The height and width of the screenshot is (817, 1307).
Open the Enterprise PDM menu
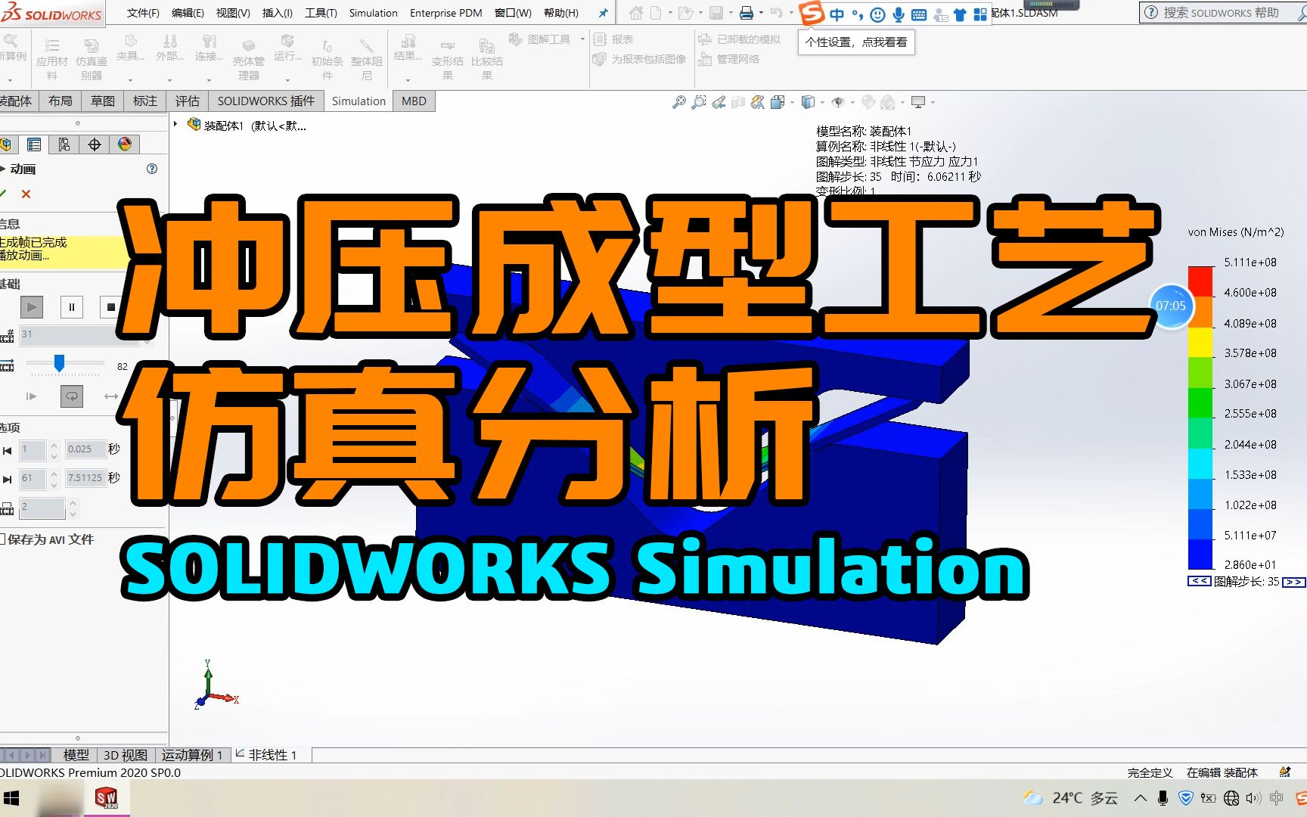pyautogui.click(x=446, y=13)
